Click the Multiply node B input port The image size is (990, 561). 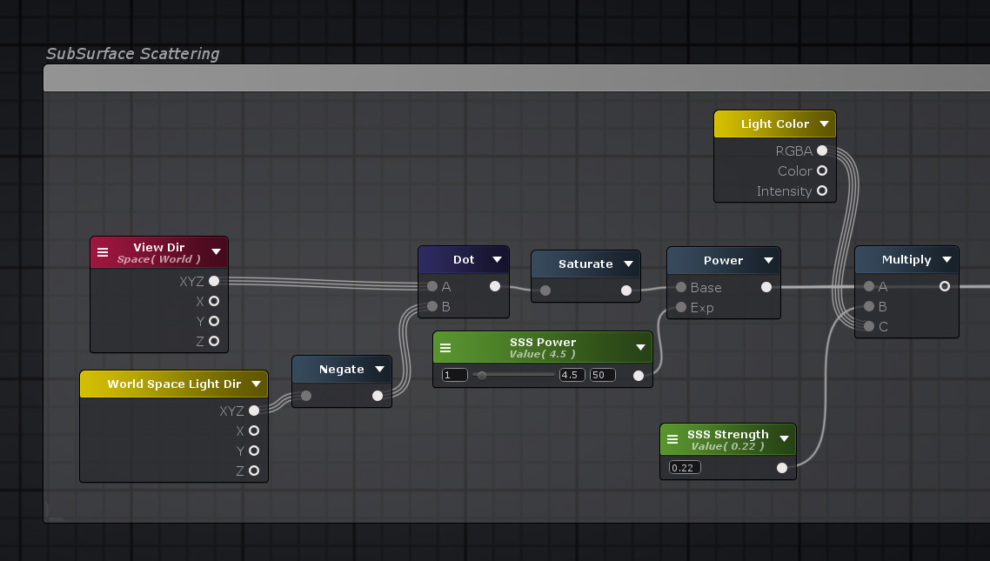[x=869, y=307]
